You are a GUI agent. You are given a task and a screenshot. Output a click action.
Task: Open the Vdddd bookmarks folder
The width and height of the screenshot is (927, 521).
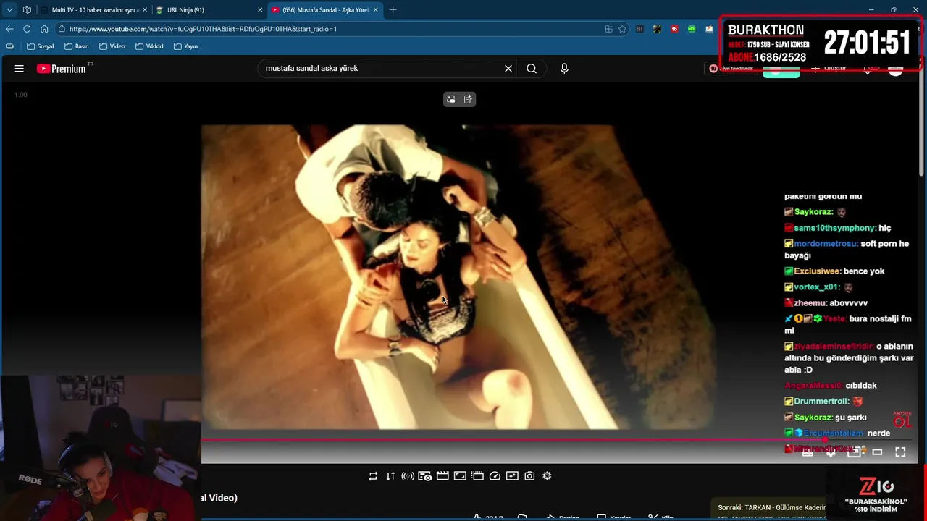pyautogui.click(x=149, y=46)
